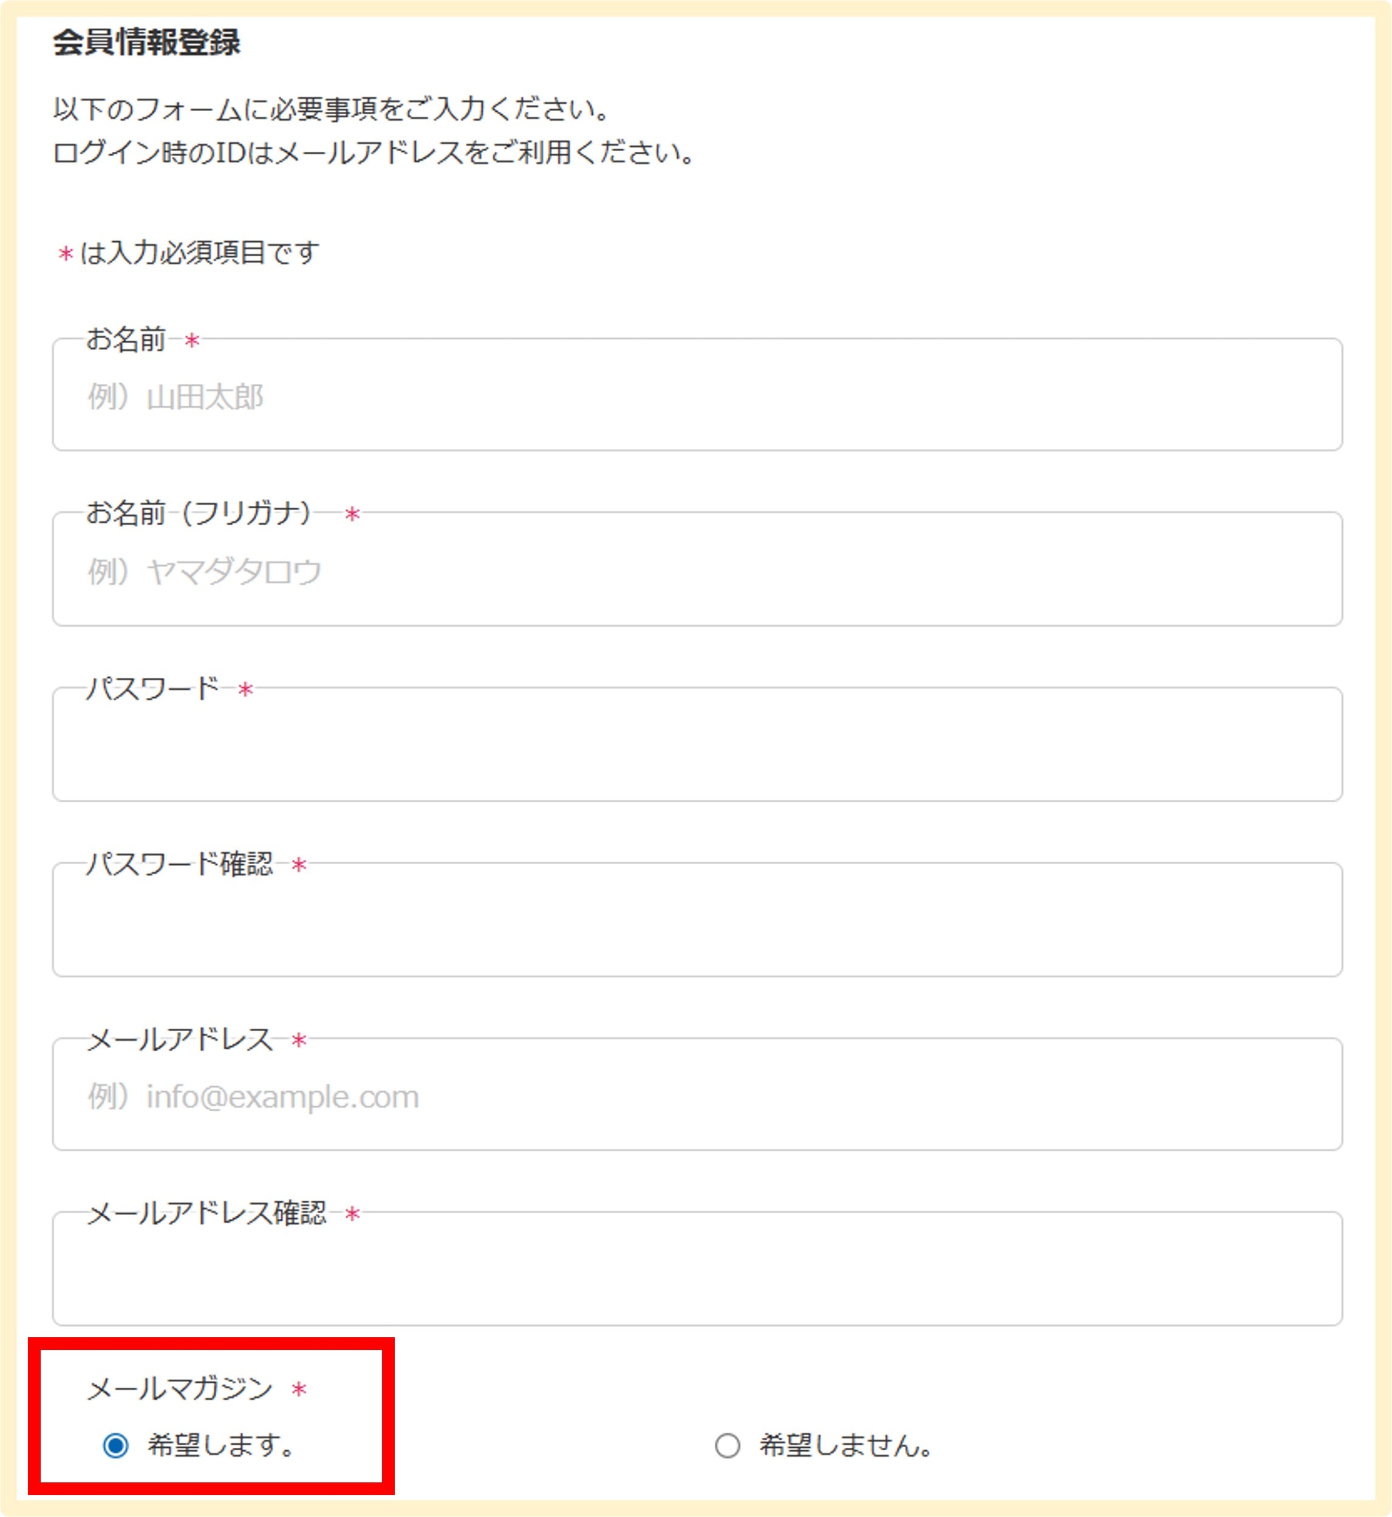This screenshot has height=1517, width=1392.
Task: Click the 会員情報登録 heading
Action: pyautogui.click(x=147, y=43)
